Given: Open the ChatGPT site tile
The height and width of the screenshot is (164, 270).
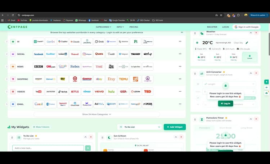Looking at the screenshot, I should coord(39,41).
